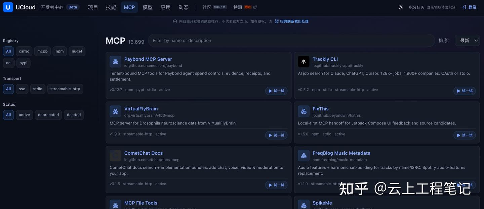Click the Trackly CLI arrow logo
Viewport: 484px width, 209px height.
pyautogui.click(x=304, y=62)
